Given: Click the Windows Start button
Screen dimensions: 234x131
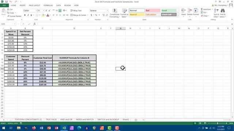Looking at the screenshot, I should pos(3,128).
